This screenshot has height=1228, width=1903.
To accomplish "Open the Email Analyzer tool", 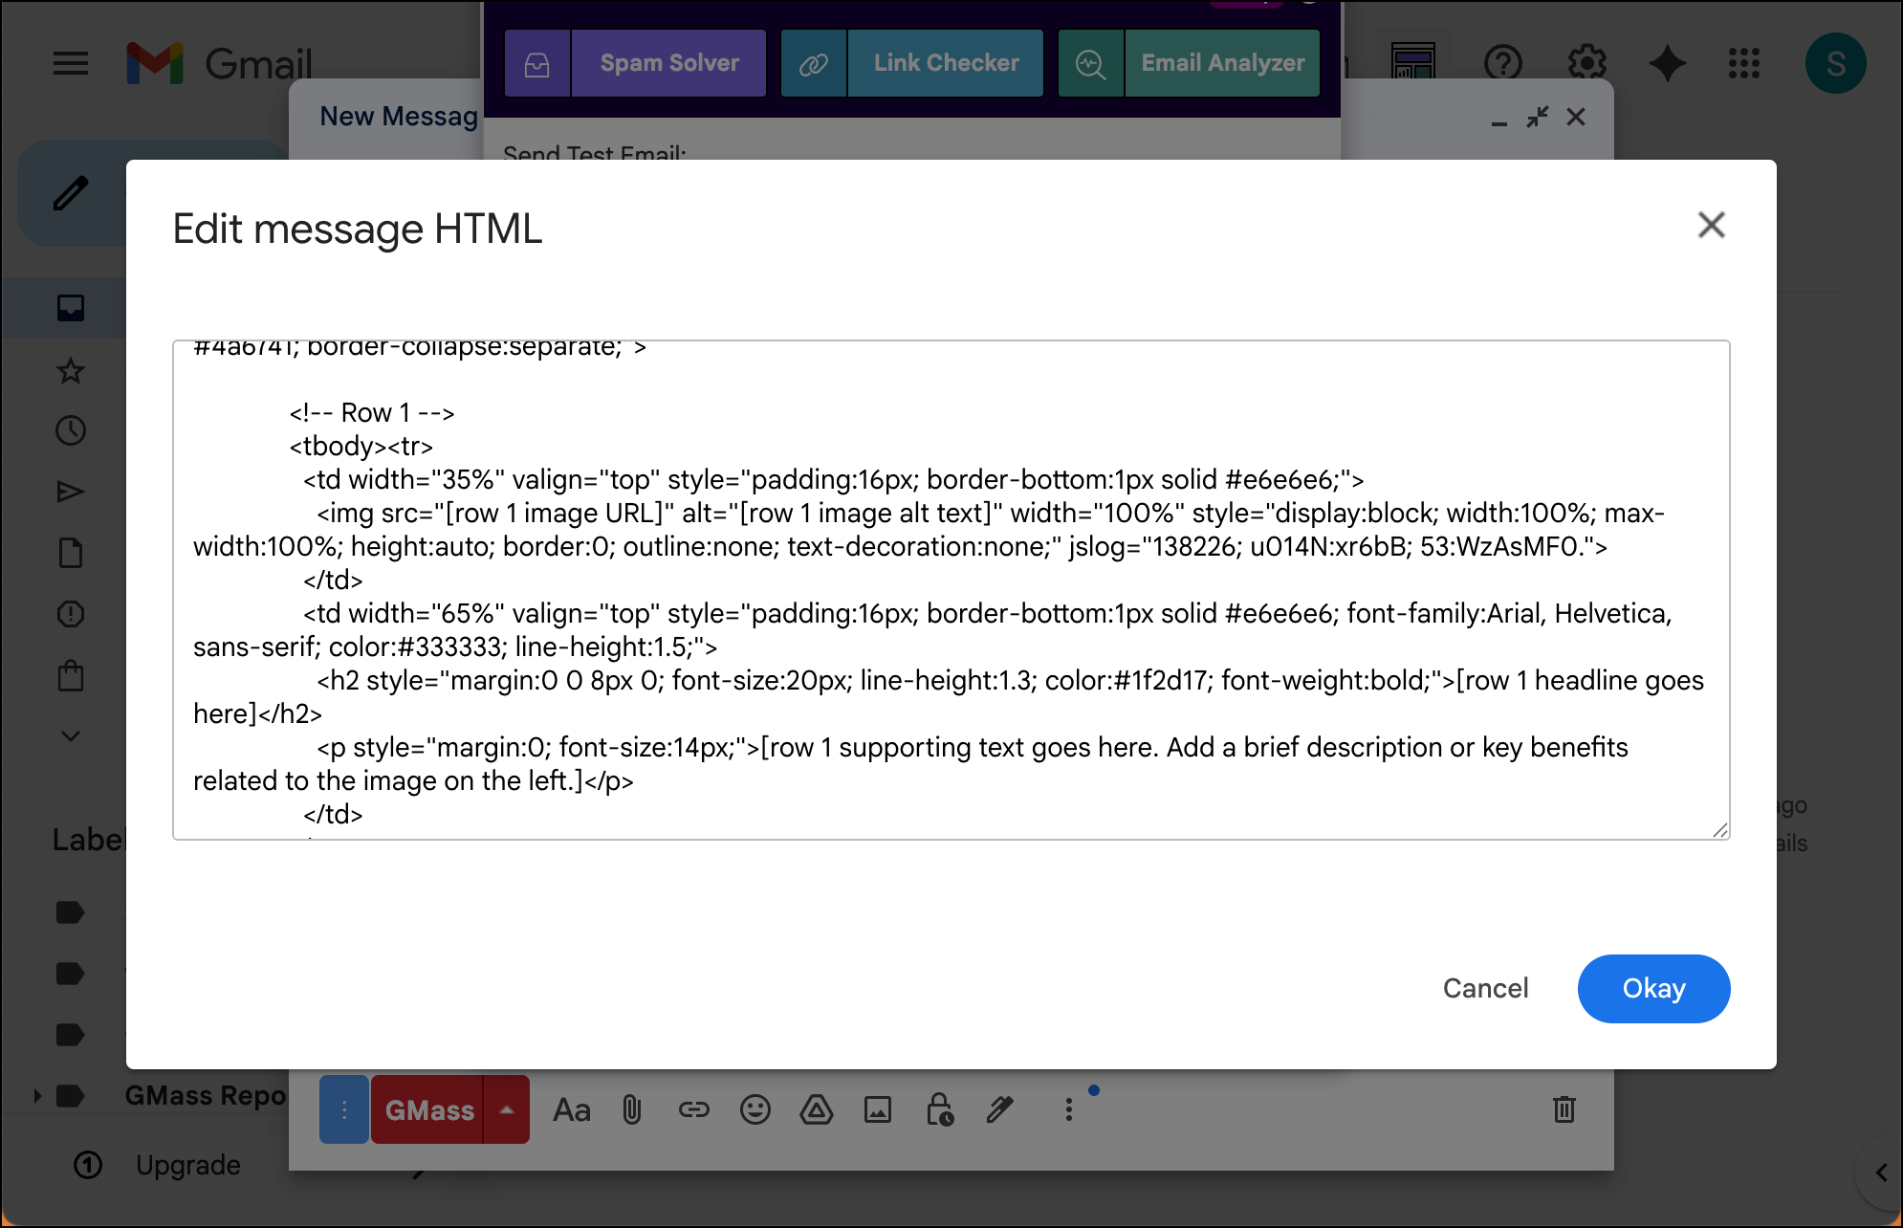I will pyautogui.click(x=1221, y=63).
